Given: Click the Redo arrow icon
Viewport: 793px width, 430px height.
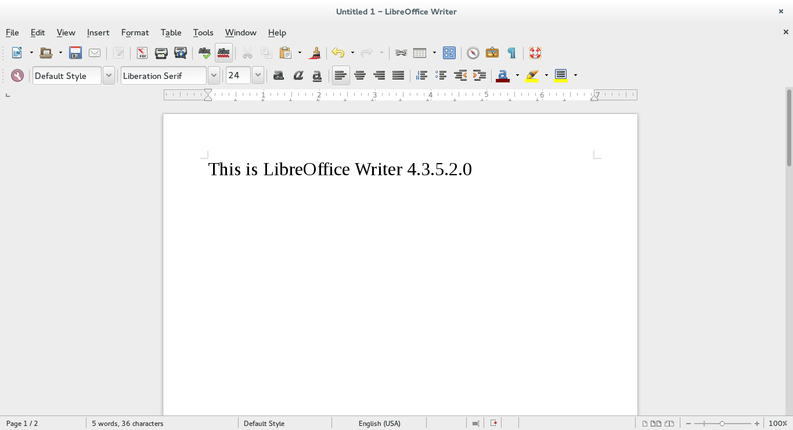Looking at the screenshot, I should click(x=367, y=53).
